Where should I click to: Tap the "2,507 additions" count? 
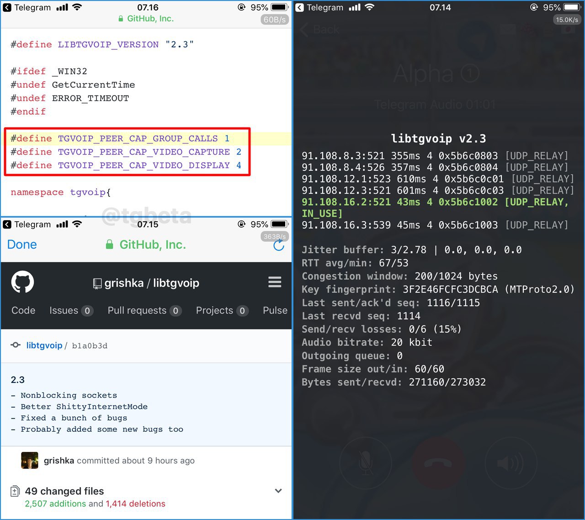[x=55, y=504]
